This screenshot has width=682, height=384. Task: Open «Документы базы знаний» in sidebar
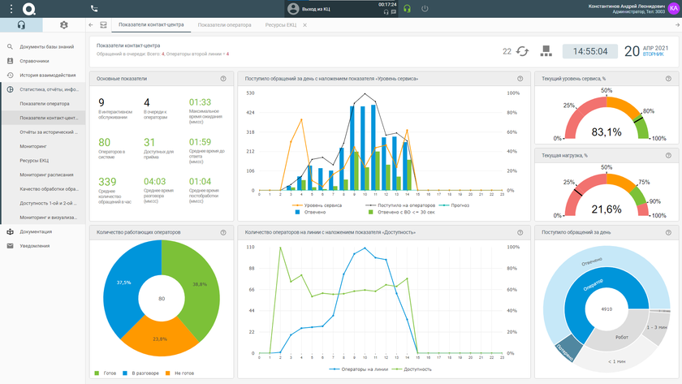(49, 47)
